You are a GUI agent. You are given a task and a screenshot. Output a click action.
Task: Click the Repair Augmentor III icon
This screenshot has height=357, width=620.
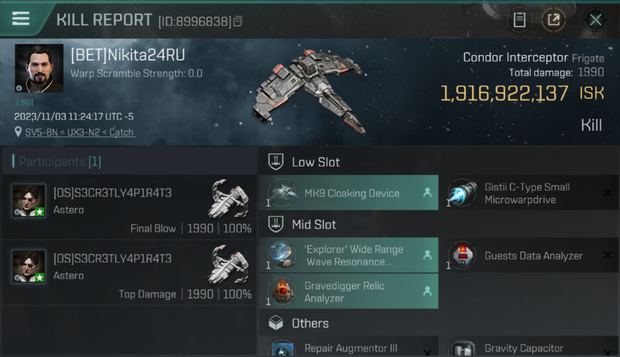[x=281, y=348]
